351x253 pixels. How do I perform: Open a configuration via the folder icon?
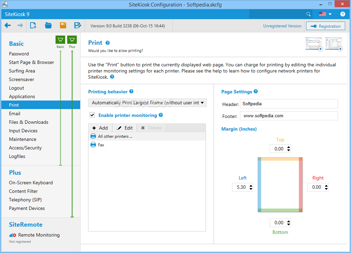point(48,25)
